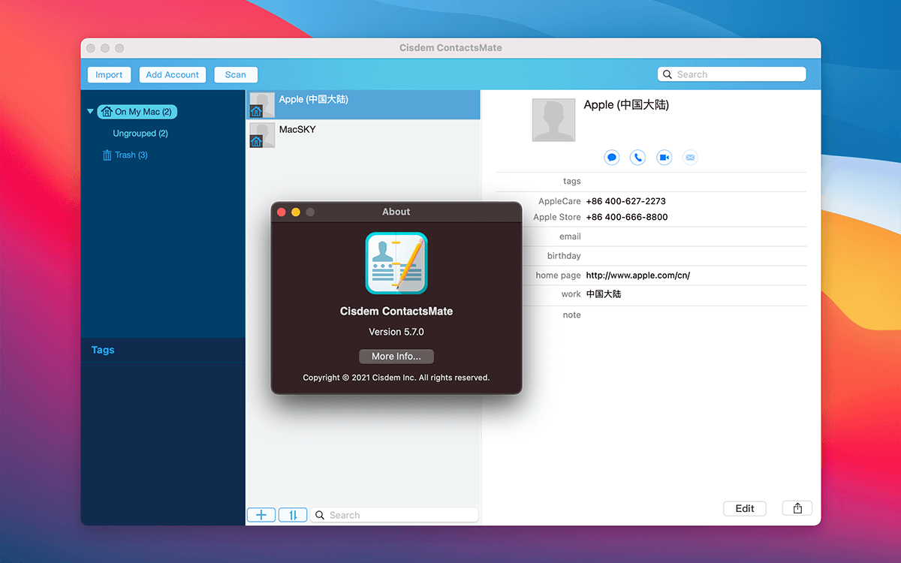
Task: Open the http://www.apple.com/cn/ home page link
Action: (638, 275)
